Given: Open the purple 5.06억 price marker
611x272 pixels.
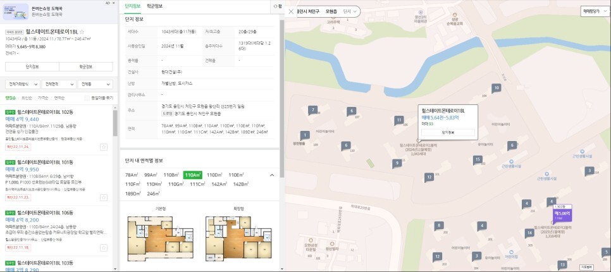Looking at the screenshot, I should pos(562,214).
